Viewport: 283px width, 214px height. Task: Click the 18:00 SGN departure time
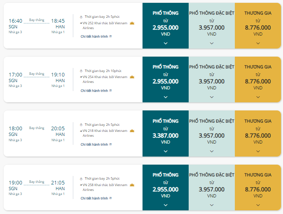pos(15,129)
